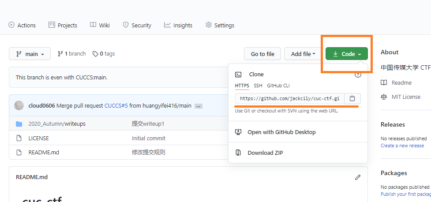Click the Clone help question-mark icon

coord(358,75)
